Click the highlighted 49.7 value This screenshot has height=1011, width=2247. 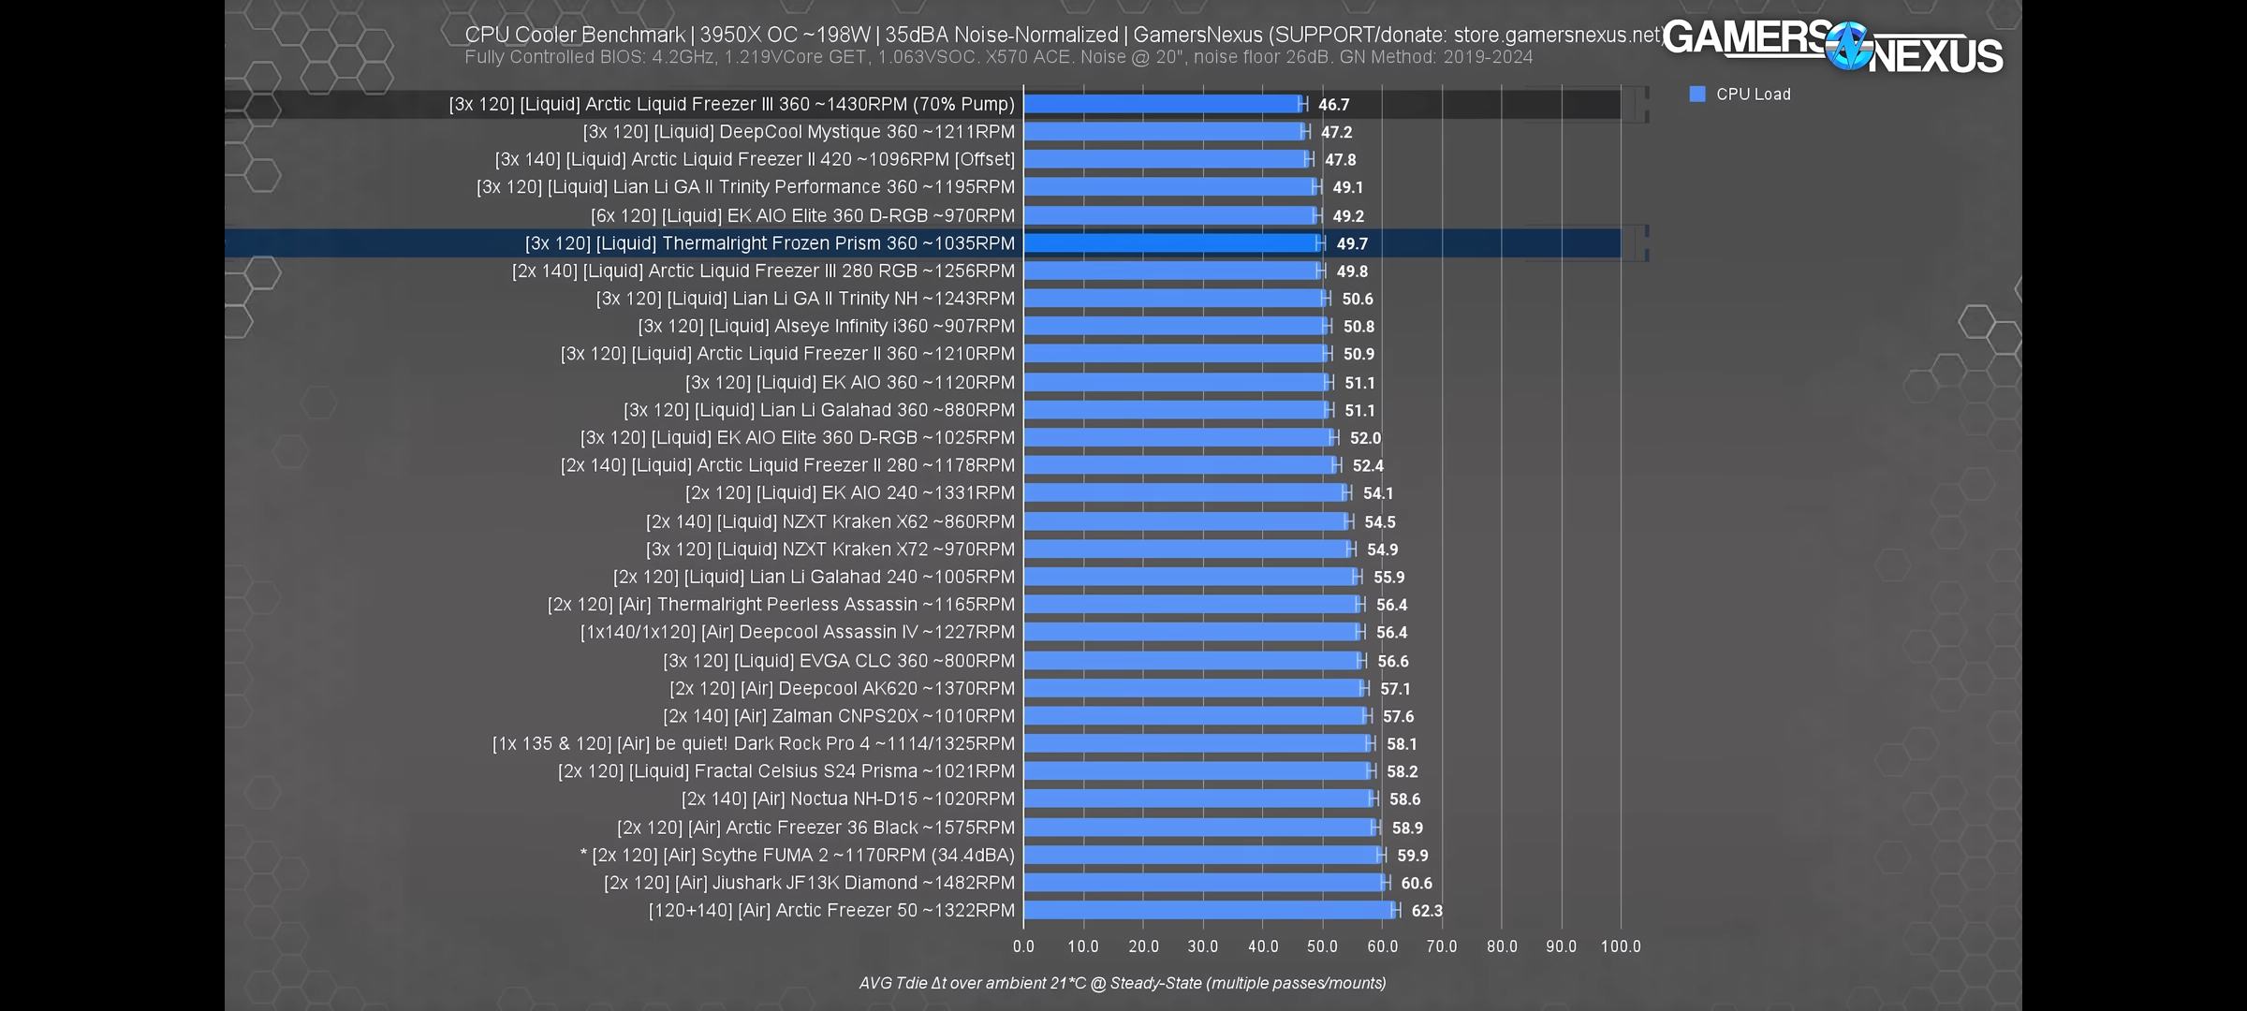tap(1352, 243)
